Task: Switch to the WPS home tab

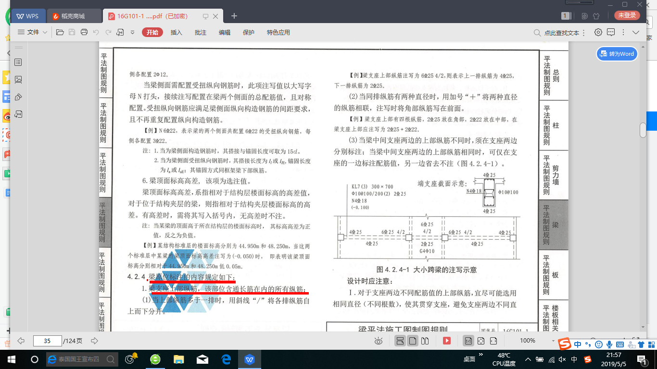Action: [27, 16]
